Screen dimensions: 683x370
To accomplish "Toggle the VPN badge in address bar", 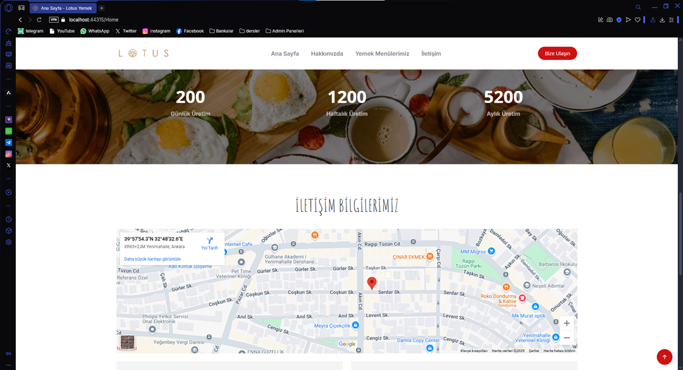I will click(54, 20).
